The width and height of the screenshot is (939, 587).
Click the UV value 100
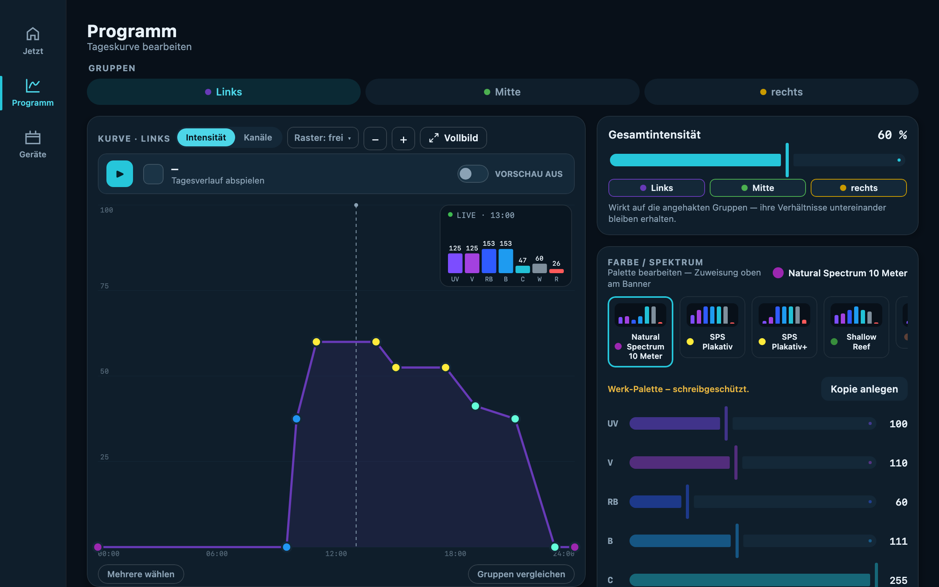(x=898, y=424)
